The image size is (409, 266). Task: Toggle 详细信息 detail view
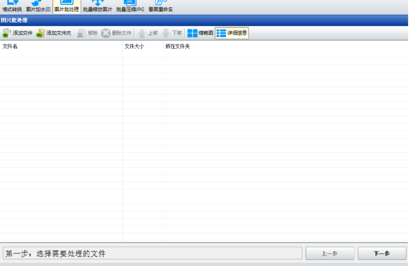(232, 33)
